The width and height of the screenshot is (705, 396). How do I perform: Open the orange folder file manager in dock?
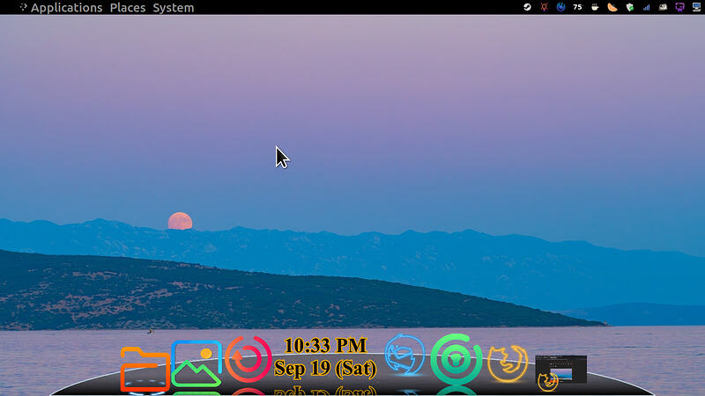(145, 368)
